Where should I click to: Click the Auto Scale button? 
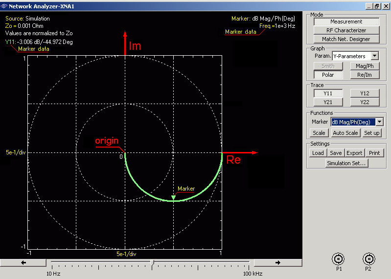coord(345,133)
